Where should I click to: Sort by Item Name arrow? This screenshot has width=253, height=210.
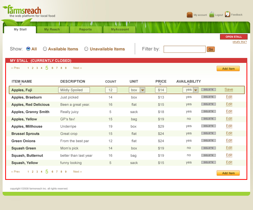[x=21, y=84]
